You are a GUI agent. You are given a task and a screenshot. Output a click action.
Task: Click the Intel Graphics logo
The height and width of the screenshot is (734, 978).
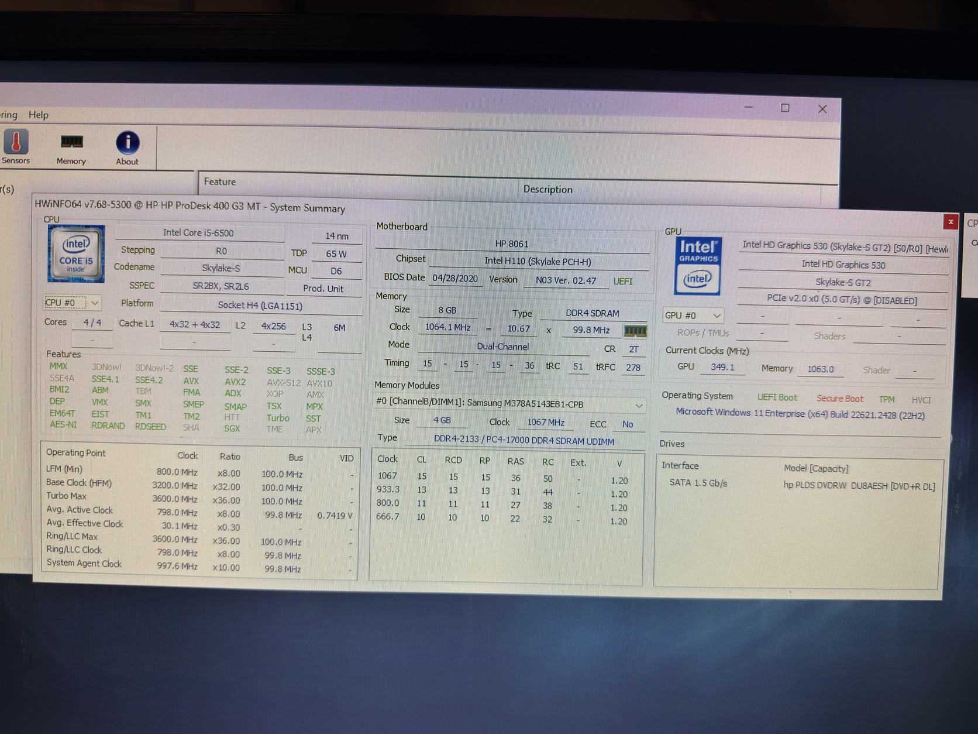pyautogui.click(x=698, y=266)
